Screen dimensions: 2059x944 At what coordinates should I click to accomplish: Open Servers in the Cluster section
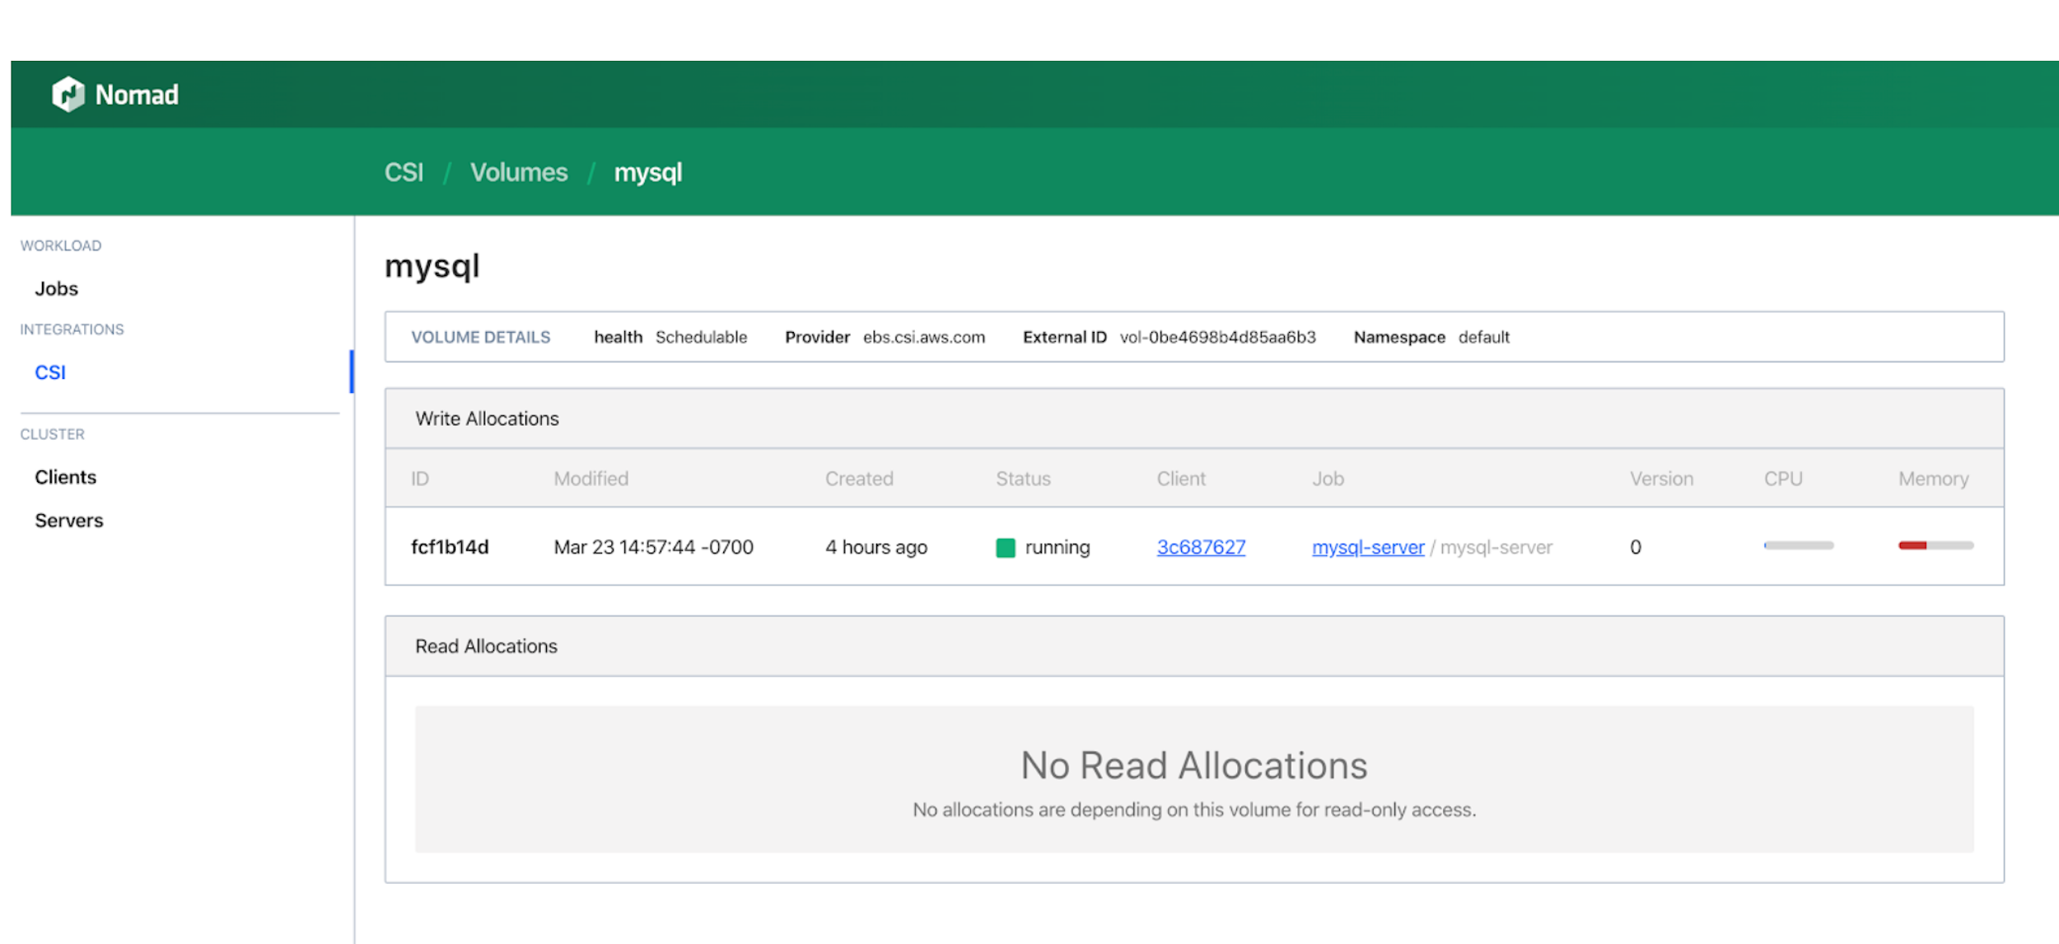tap(68, 520)
